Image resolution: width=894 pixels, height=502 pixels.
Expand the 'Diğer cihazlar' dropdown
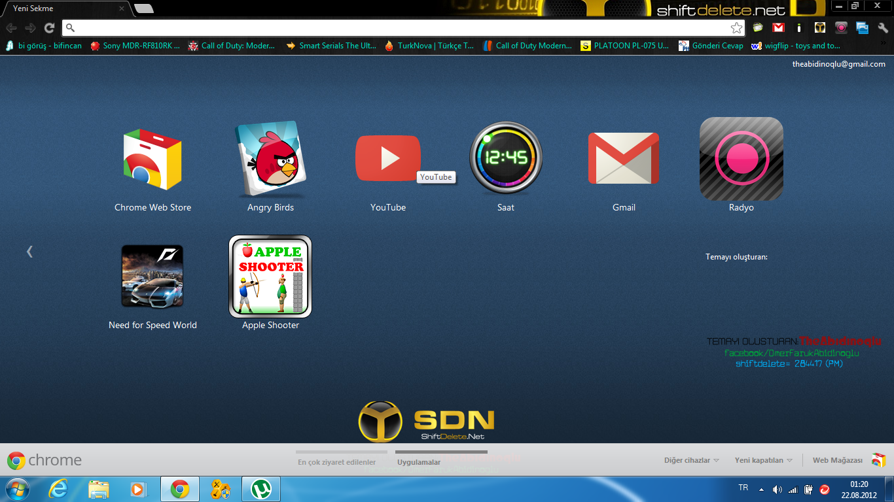[692, 460]
